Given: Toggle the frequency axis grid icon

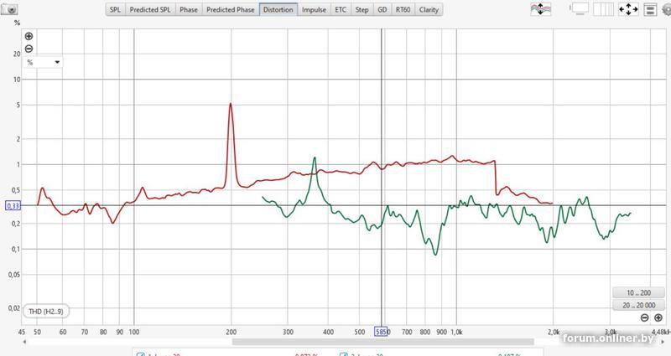Looking at the screenshot, I should (604, 9).
